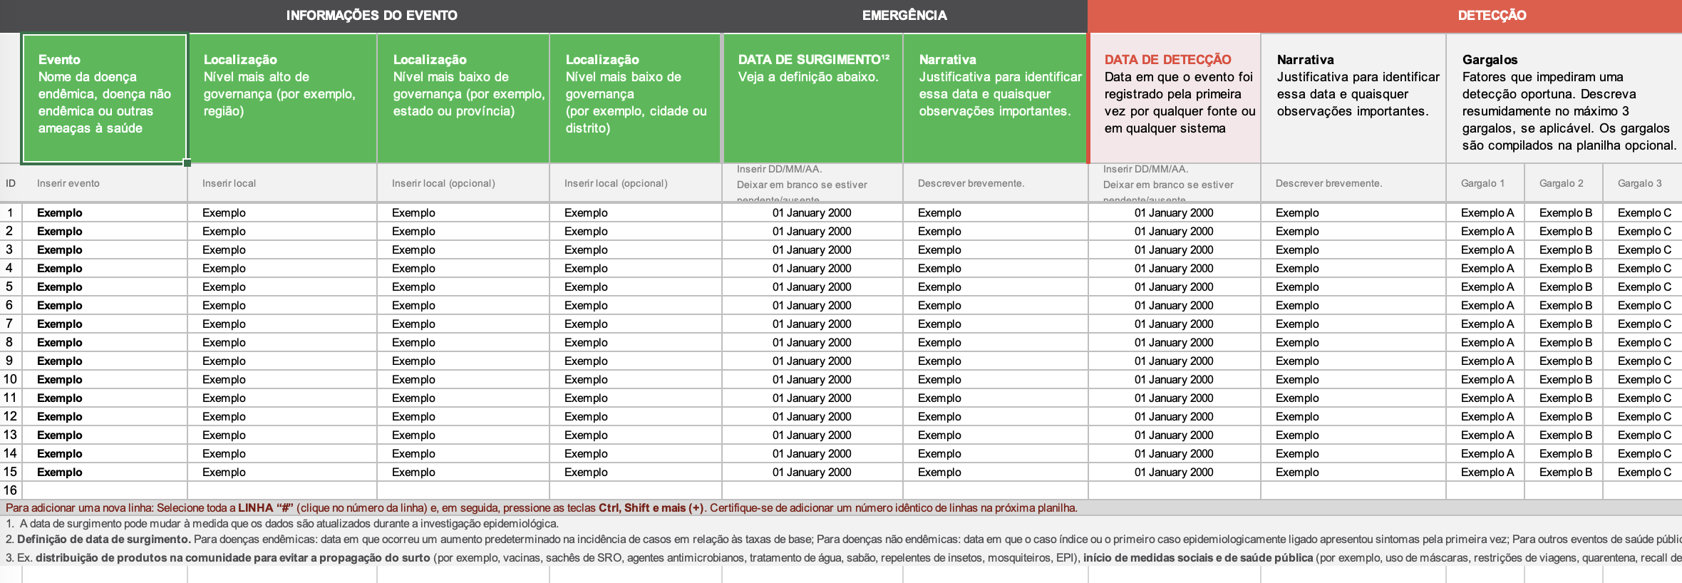This screenshot has height=583, width=1682.
Task: Select the DATA DE SURGIMENTO header cell
Action: (812, 98)
